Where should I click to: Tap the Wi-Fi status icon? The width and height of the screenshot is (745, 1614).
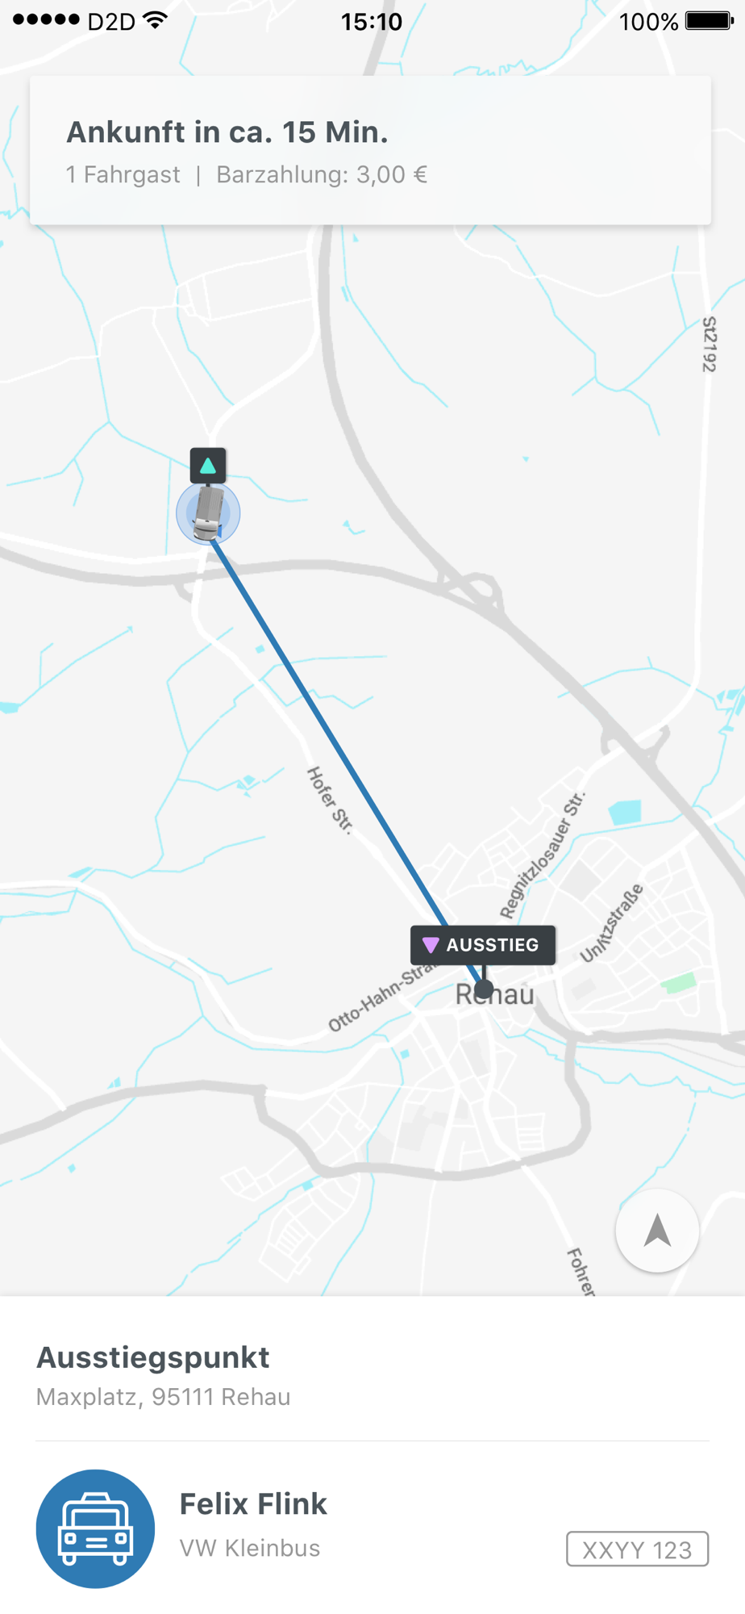coord(155,20)
